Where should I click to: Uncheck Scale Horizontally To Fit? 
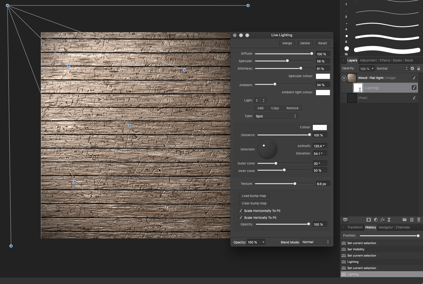tap(241, 210)
